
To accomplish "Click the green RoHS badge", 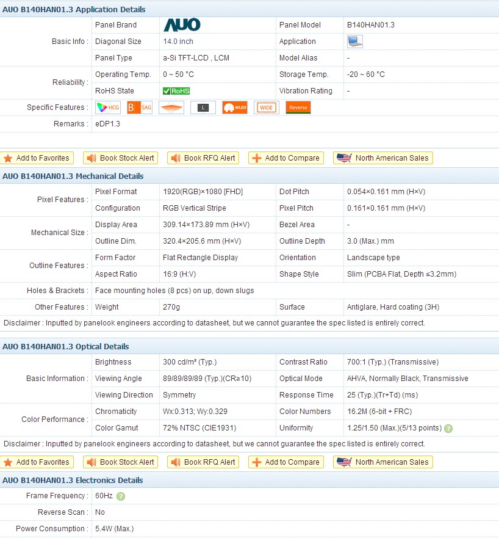I will (176, 91).
